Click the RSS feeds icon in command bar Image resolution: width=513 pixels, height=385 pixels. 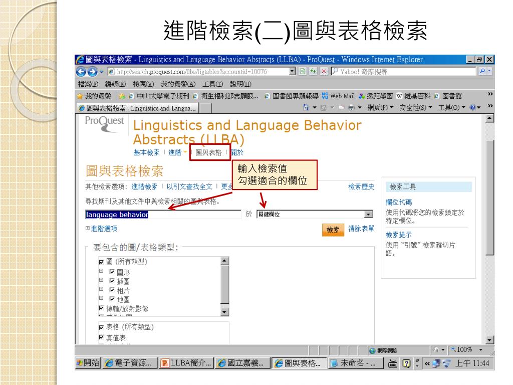coord(323,107)
